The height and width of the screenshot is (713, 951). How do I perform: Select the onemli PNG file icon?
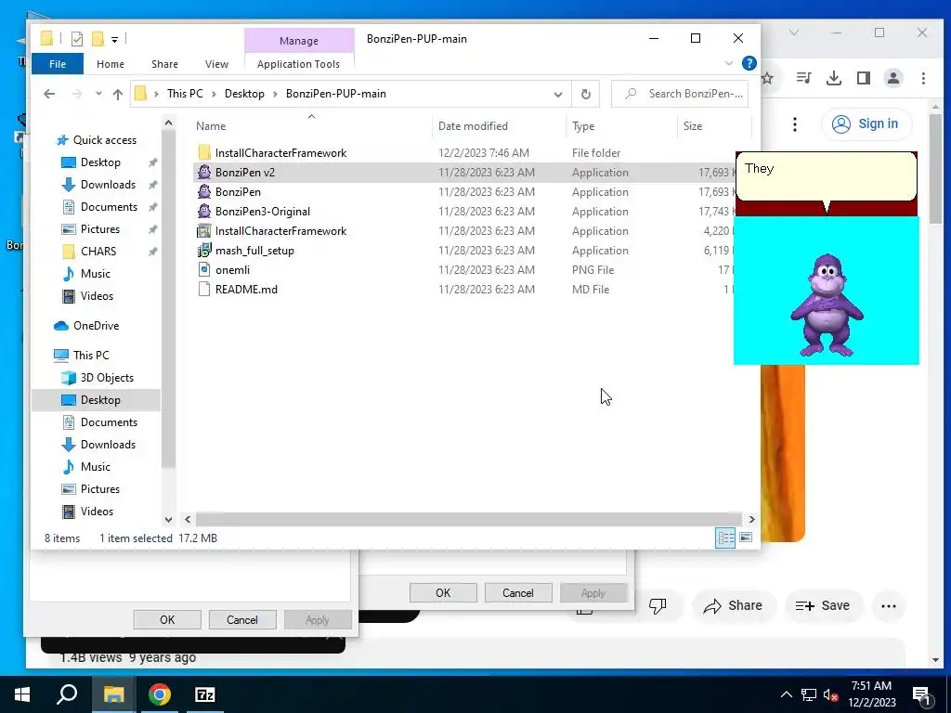click(x=204, y=270)
